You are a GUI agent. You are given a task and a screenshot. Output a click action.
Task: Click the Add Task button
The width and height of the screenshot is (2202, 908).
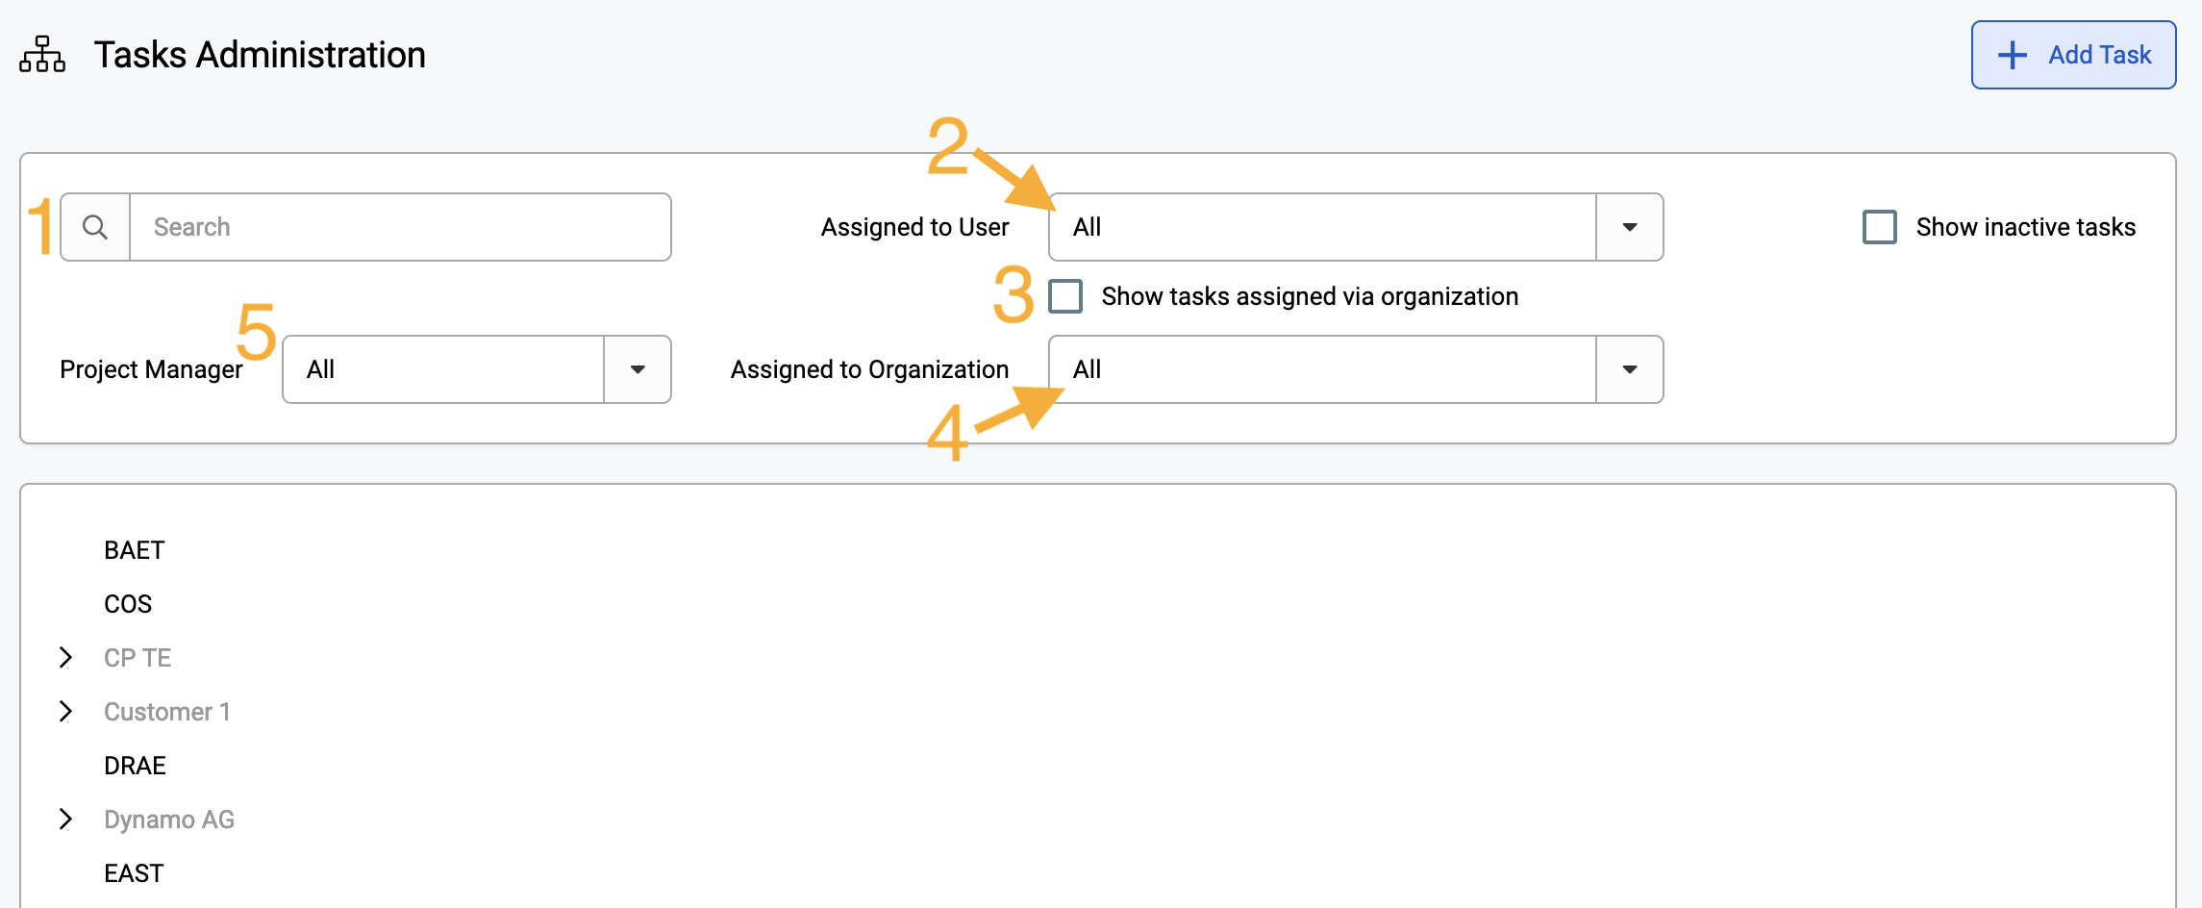[2074, 55]
